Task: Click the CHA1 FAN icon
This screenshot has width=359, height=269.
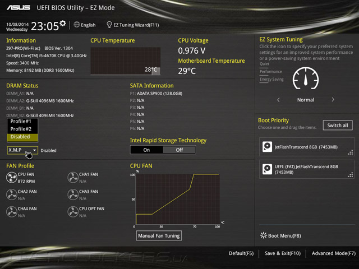Action: point(73,178)
